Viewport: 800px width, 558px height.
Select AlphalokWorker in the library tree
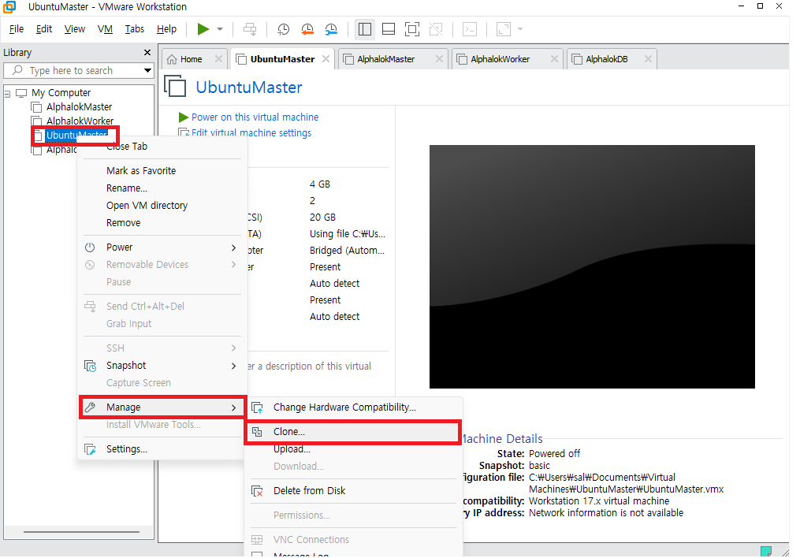pos(80,121)
